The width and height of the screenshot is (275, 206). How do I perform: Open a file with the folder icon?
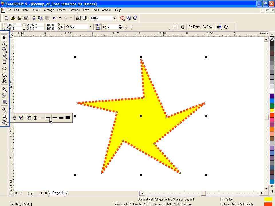(x=13, y=18)
